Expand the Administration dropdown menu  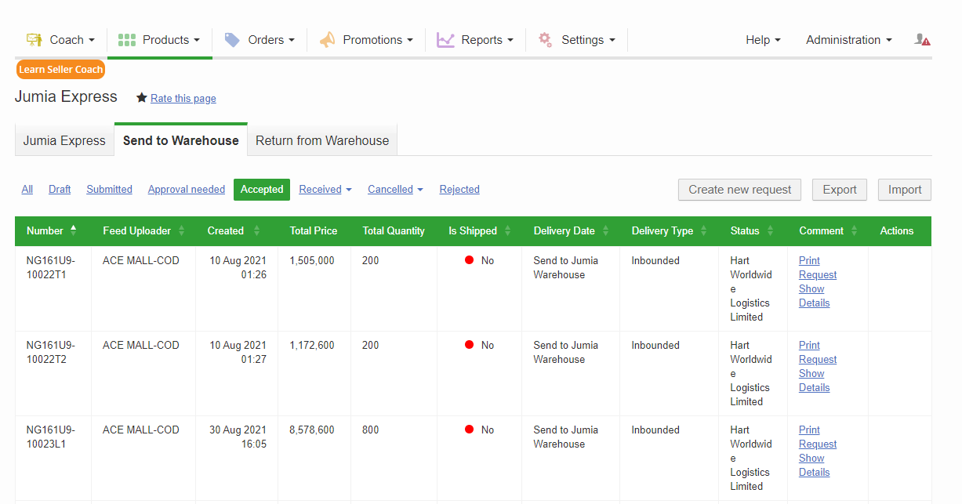(x=849, y=40)
